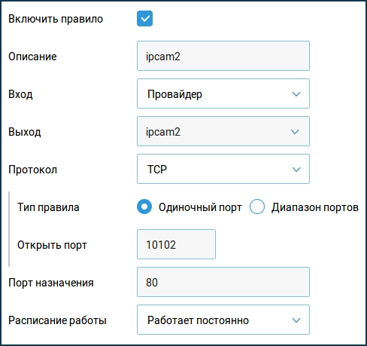Toggle the Включить правило checkbox
The height and width of the screenshot is (346, 367).
[144, 18]
